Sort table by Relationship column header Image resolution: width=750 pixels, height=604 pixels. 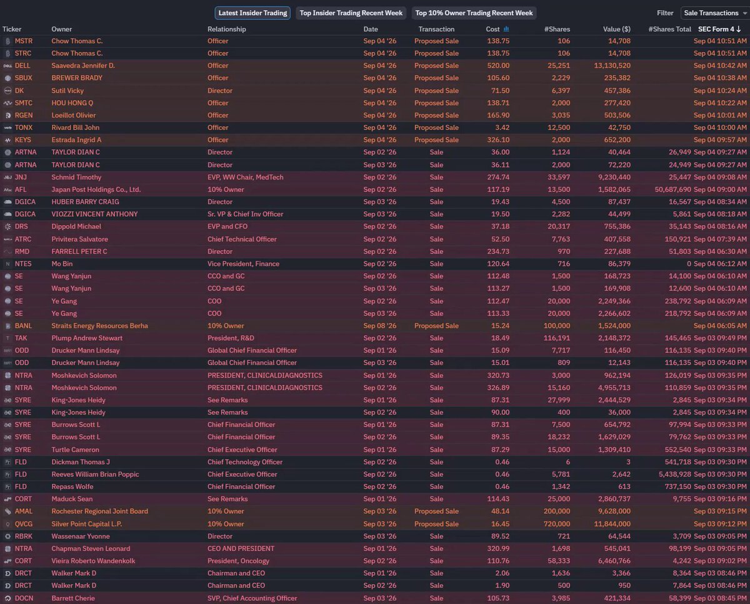(227, 29)
